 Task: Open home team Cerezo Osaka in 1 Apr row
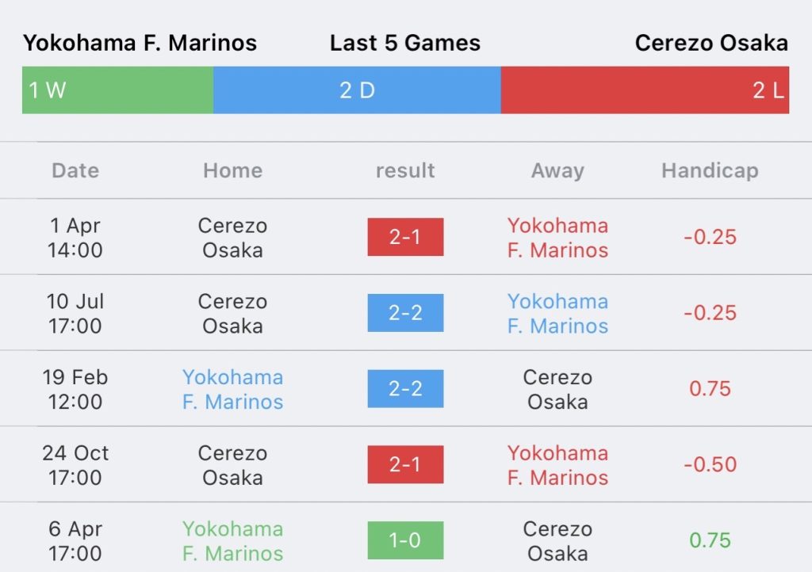pos(232,238)
